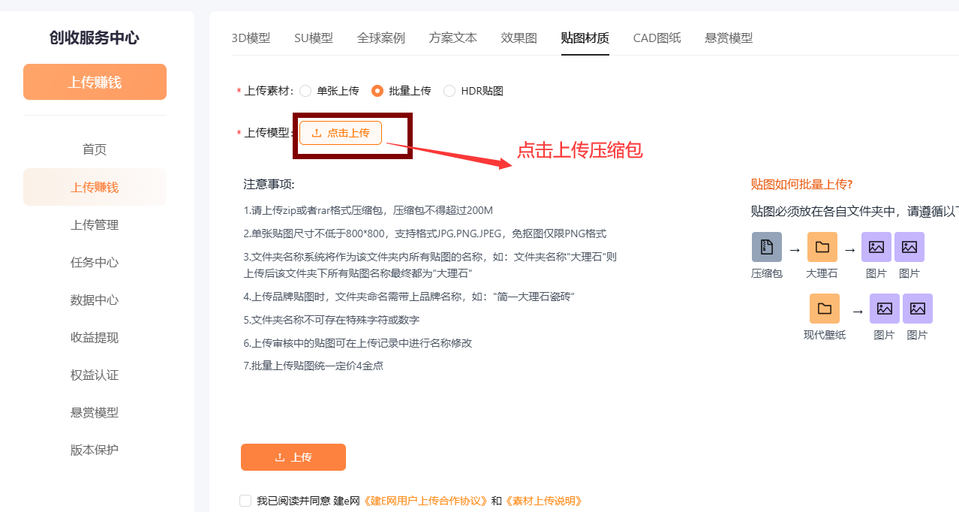Switch to the 效果图 tab
Screen dimensions: 959x512
519,38
